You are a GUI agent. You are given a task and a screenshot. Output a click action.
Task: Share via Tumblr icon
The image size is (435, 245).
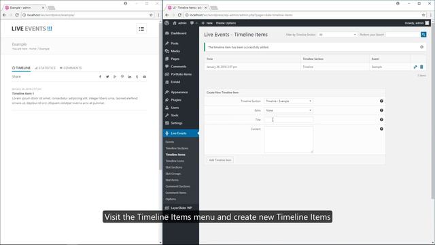137,77
